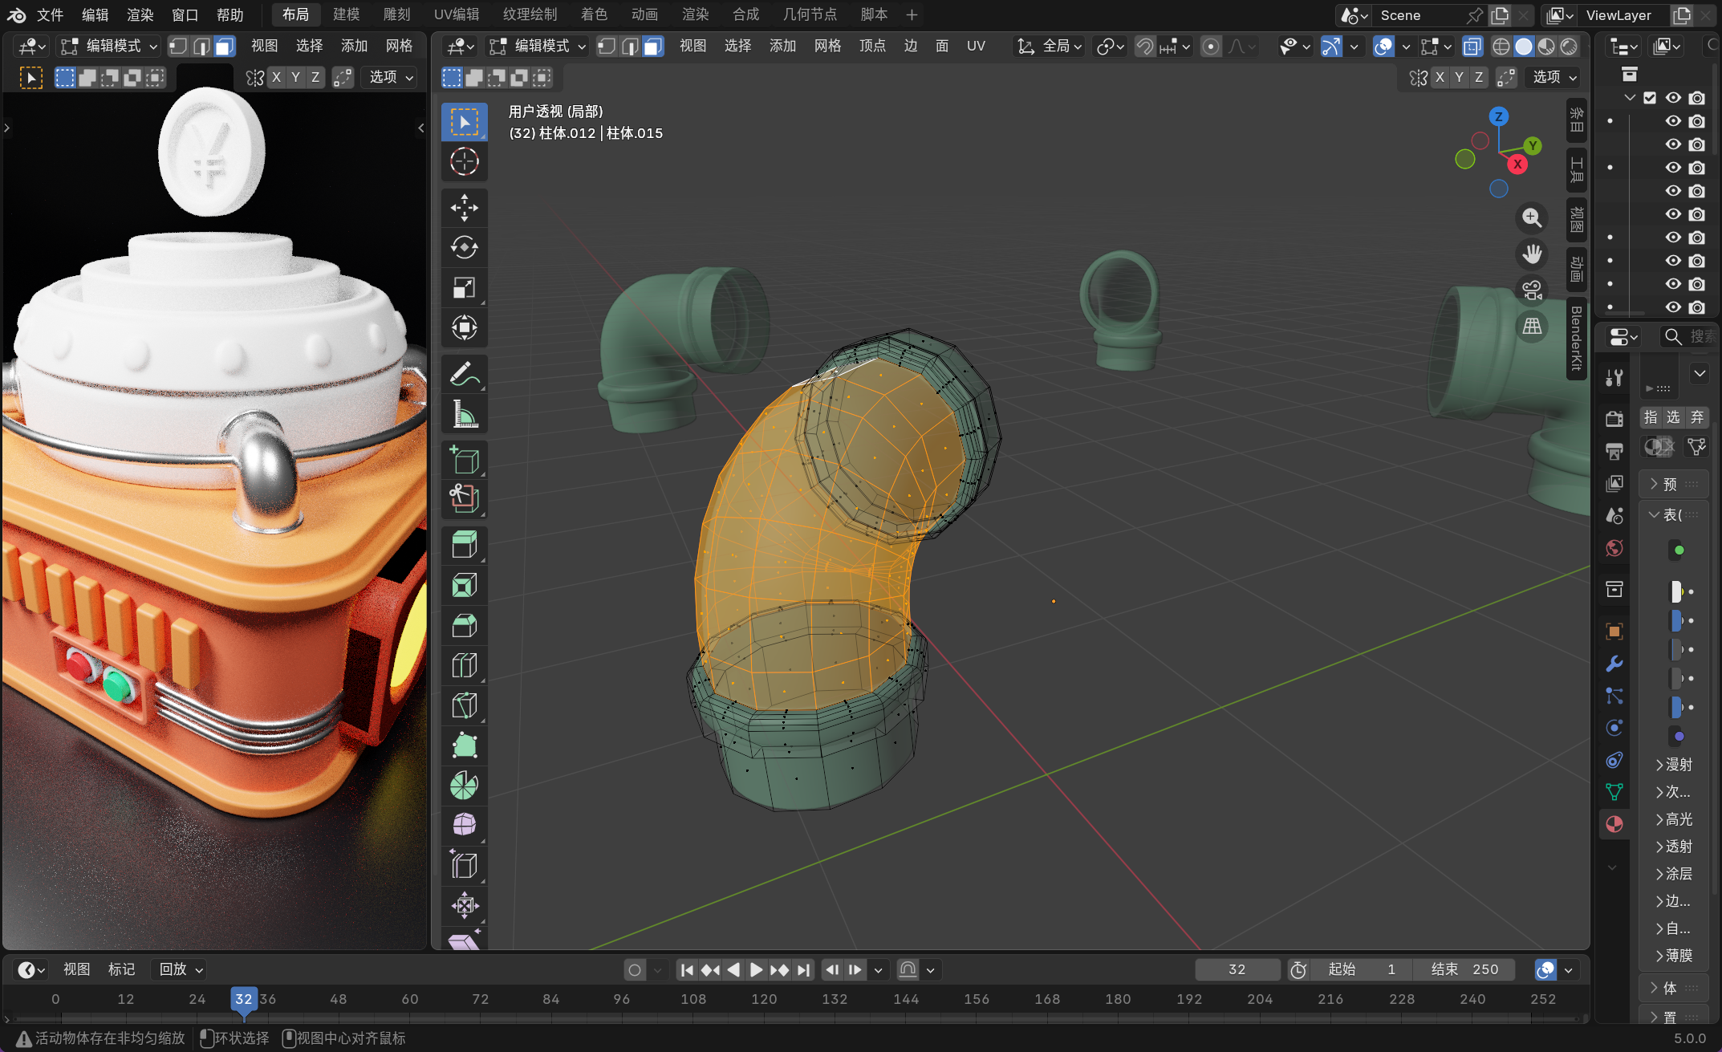Select the Rotate tool
The width and height of the screenshot is (1722, 1052).
point(464,247)
